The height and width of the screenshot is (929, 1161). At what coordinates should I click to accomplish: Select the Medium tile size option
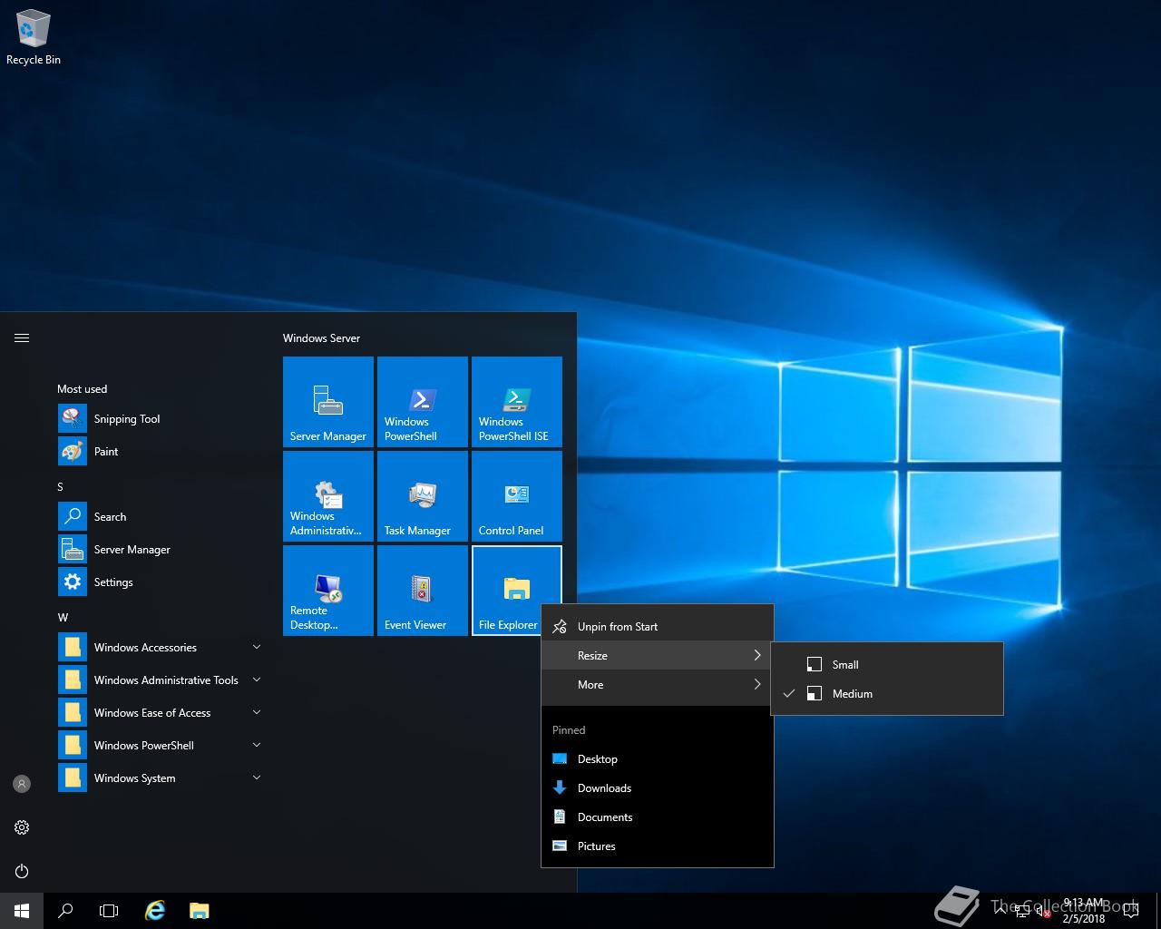coord(887,693)
